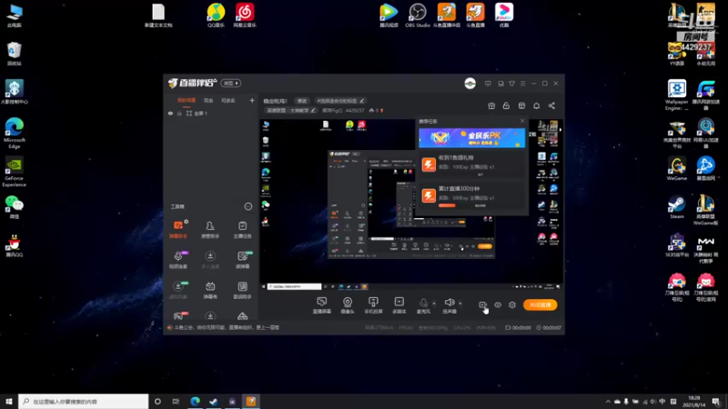Click the unlock icon above preview
Screen dimensions: 728x409
point(506,105)
